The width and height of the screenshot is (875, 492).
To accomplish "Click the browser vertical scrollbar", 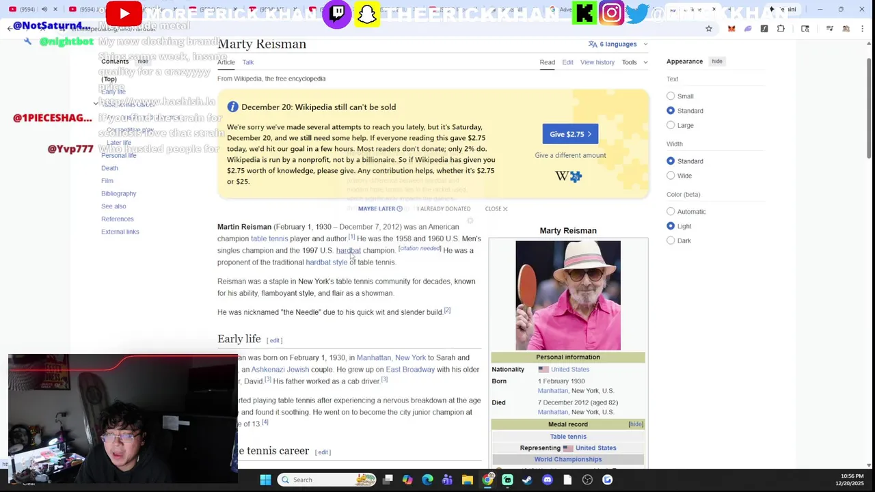I will click(x=869, y=109).
